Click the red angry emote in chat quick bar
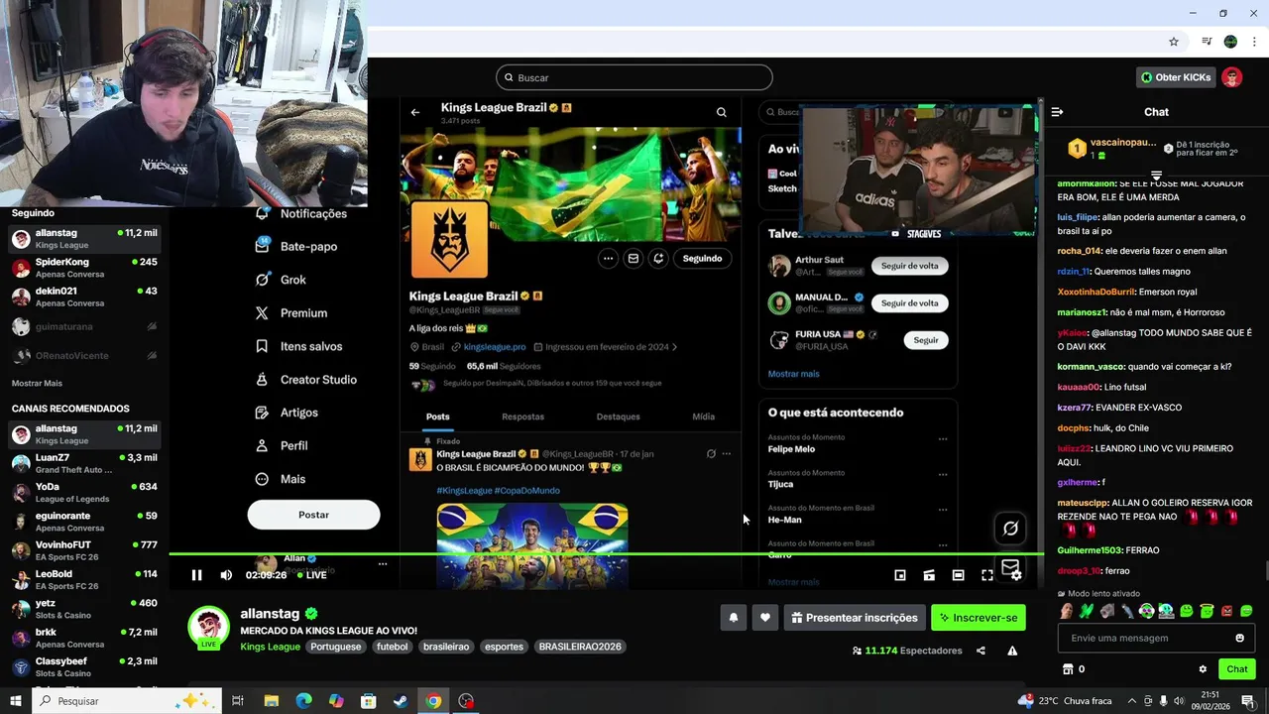Image resolution: width=1269 pixels, height=714 pixels. tap(1226, 611)
